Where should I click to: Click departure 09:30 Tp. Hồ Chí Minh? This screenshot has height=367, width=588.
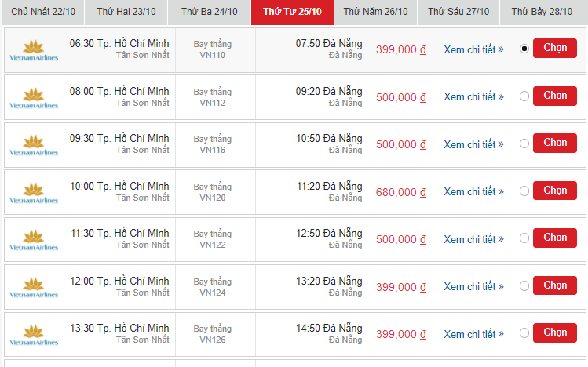[119, 139]
